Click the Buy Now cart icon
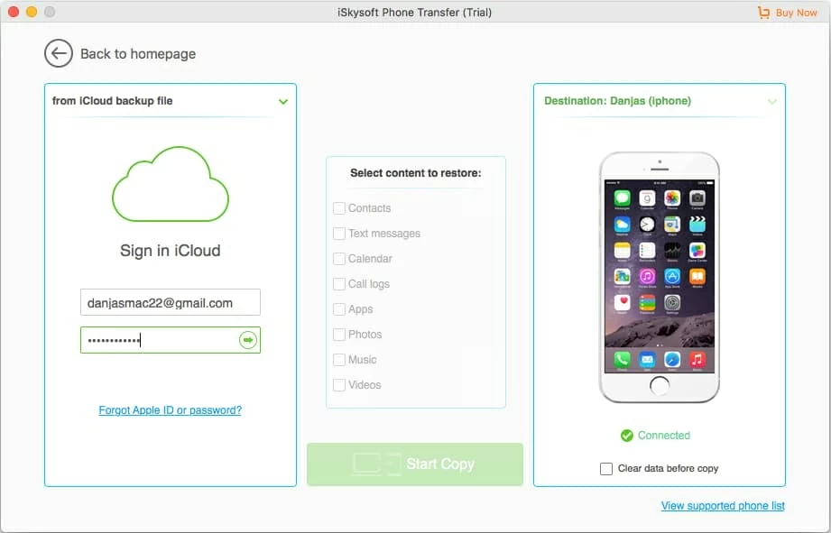 tap(764, 13)
